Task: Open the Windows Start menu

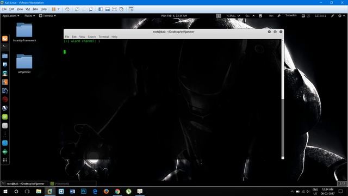Action: [x=5, y=191]
